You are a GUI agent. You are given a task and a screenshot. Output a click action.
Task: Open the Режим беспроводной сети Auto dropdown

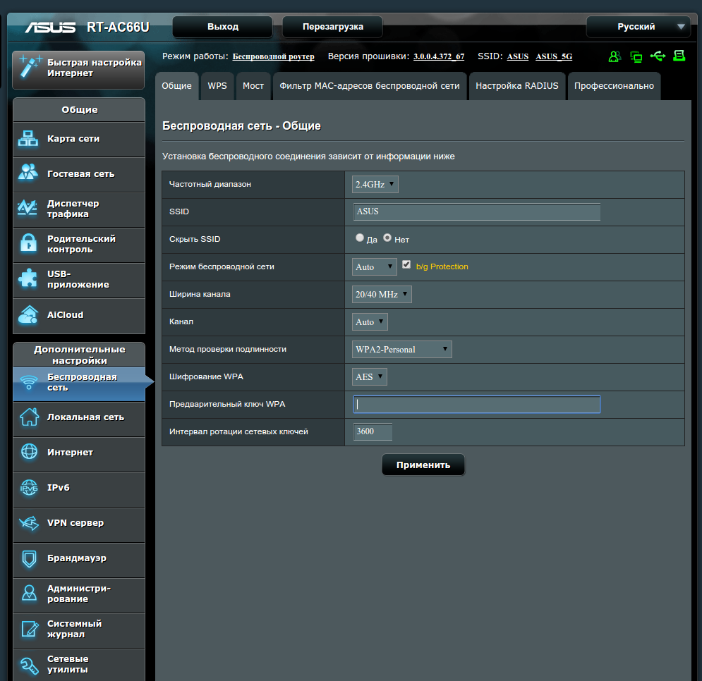coord(374,266)
